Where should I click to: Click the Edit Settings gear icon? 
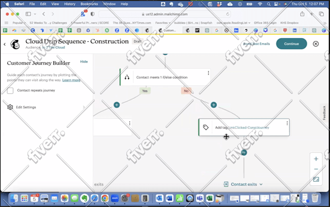click(x=10, y=107)
